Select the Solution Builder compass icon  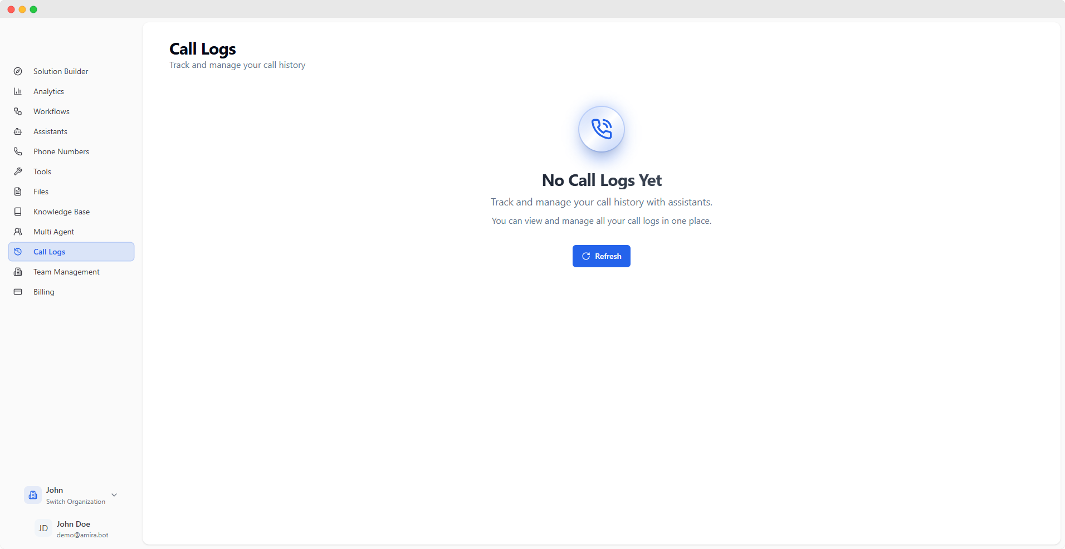tap(18, 71)
